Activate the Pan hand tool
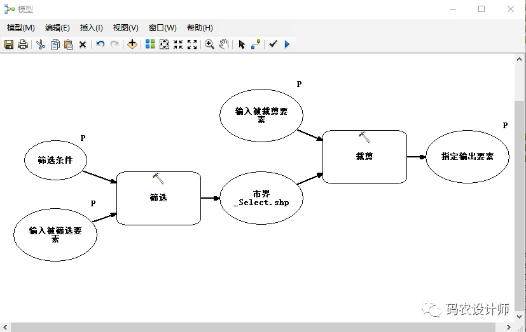 [223, 44]
